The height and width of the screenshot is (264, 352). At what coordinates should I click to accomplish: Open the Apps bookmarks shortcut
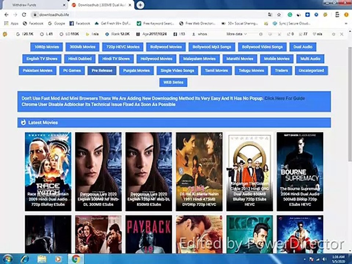point(11,23)
